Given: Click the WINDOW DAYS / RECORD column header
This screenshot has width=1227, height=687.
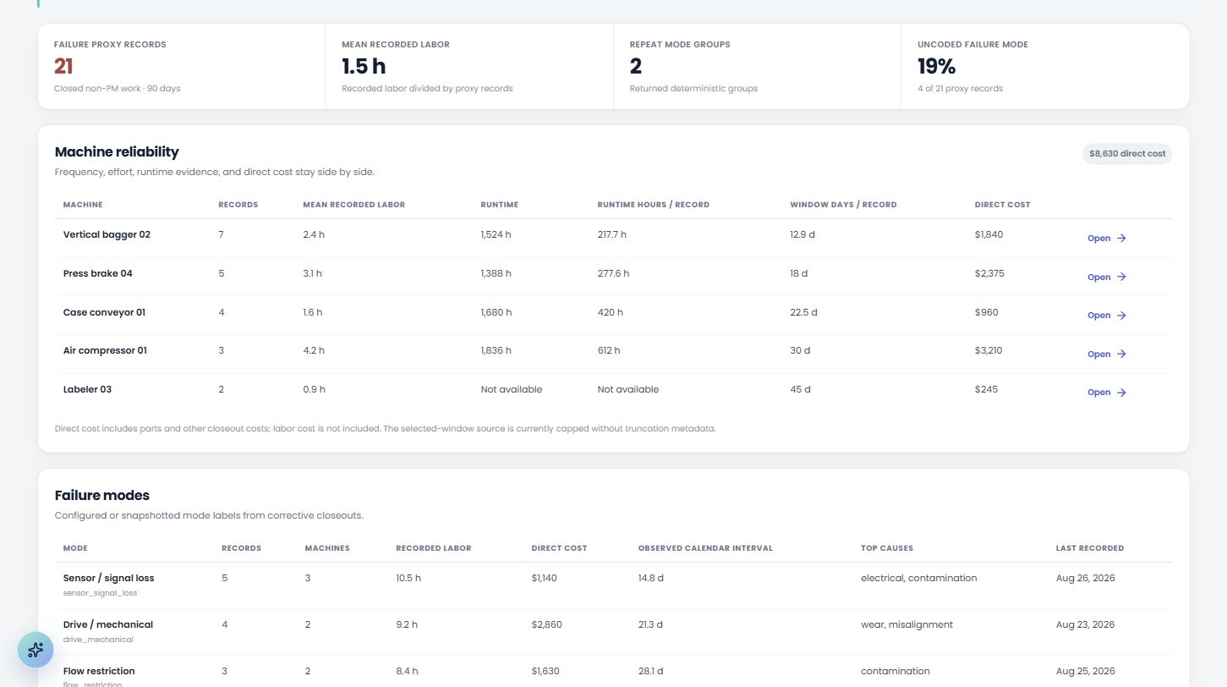Looking at the screenshot, I should point(843,205).
